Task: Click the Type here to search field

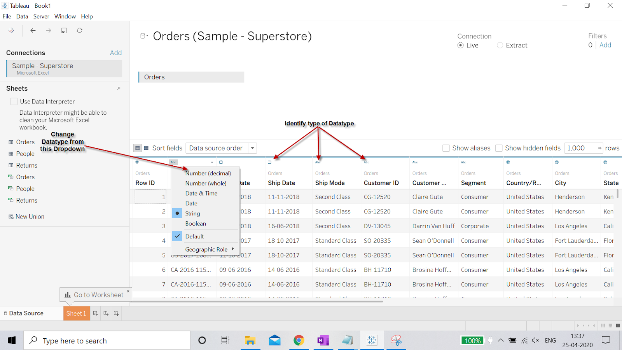Action: [x=107, y=340]
